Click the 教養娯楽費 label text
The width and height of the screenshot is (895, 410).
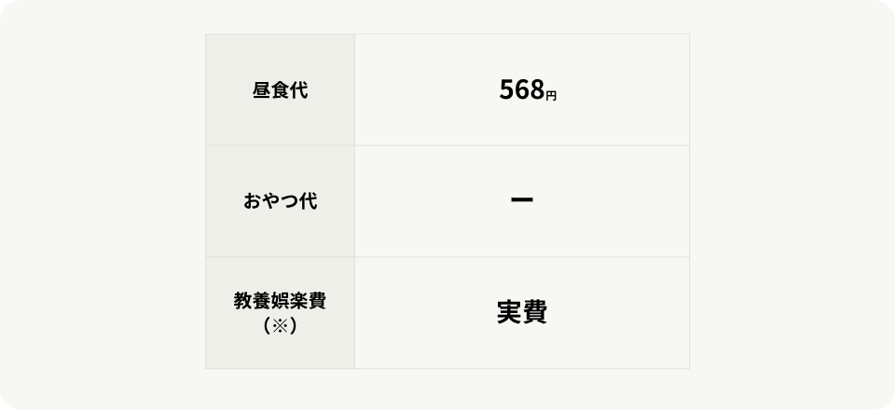click(280, 303)
